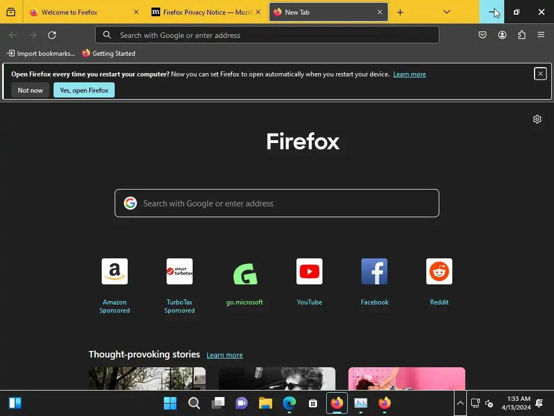Open Save to Pocket icon
554x416 pixels.
coord(482,35)
